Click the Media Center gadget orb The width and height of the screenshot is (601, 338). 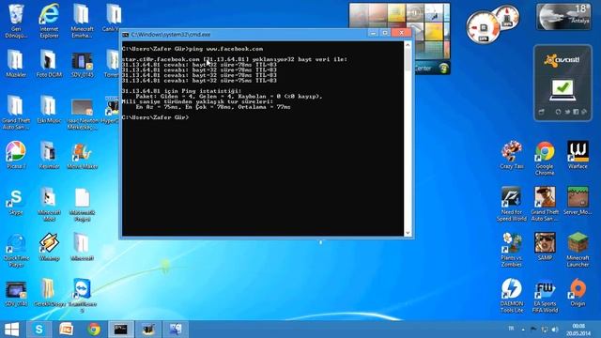pyautogui.click(x=444, y=69)
